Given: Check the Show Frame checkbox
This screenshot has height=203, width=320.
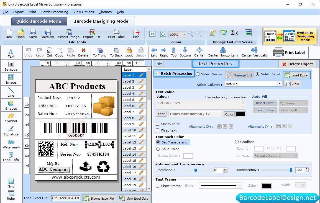Looking at the screenshot, I should (x=158, y=186).
